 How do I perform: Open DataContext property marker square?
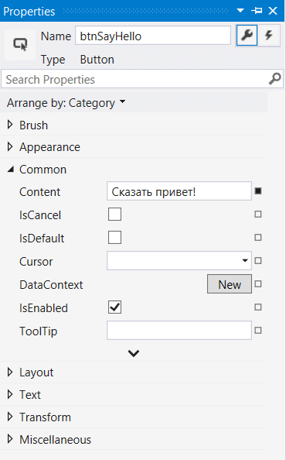coord(258,283)
